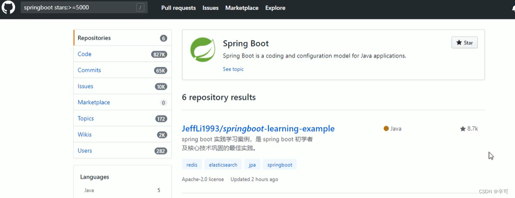Click the 10K issues count badge
Screen dimensions: 515x198
click(x=161, y=87)
